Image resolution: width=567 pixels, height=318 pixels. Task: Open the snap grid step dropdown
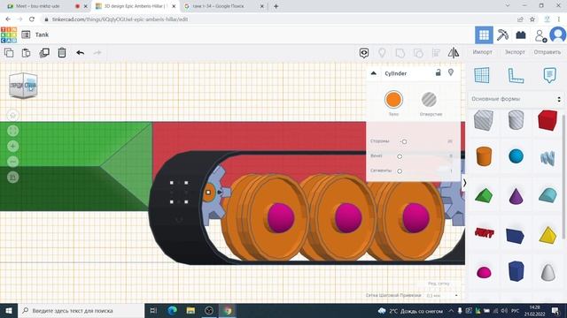[x=442, y=295]
